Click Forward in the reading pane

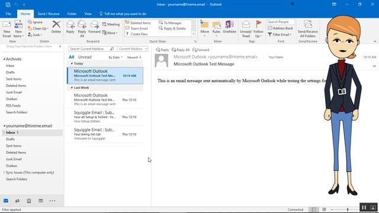[x=201, y=50]
